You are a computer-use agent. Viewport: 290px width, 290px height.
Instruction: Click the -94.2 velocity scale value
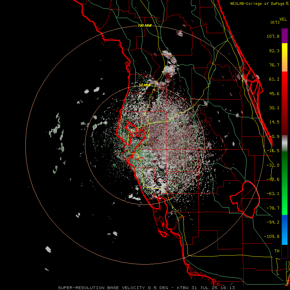273,222
